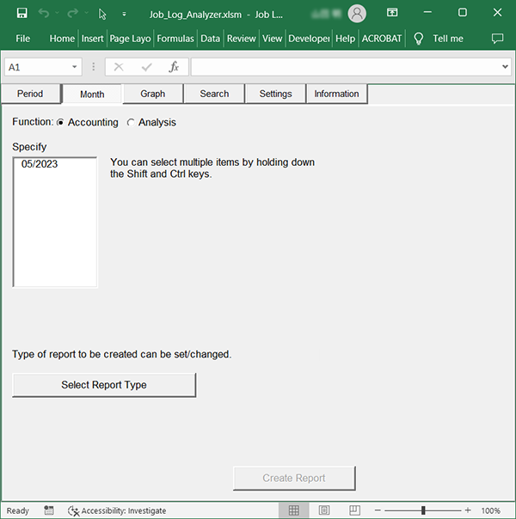Image resolution: width=516 pixels, height=519 pixels.
Task: Click the Save icon in title bar
Action: (x=21, y=13)
